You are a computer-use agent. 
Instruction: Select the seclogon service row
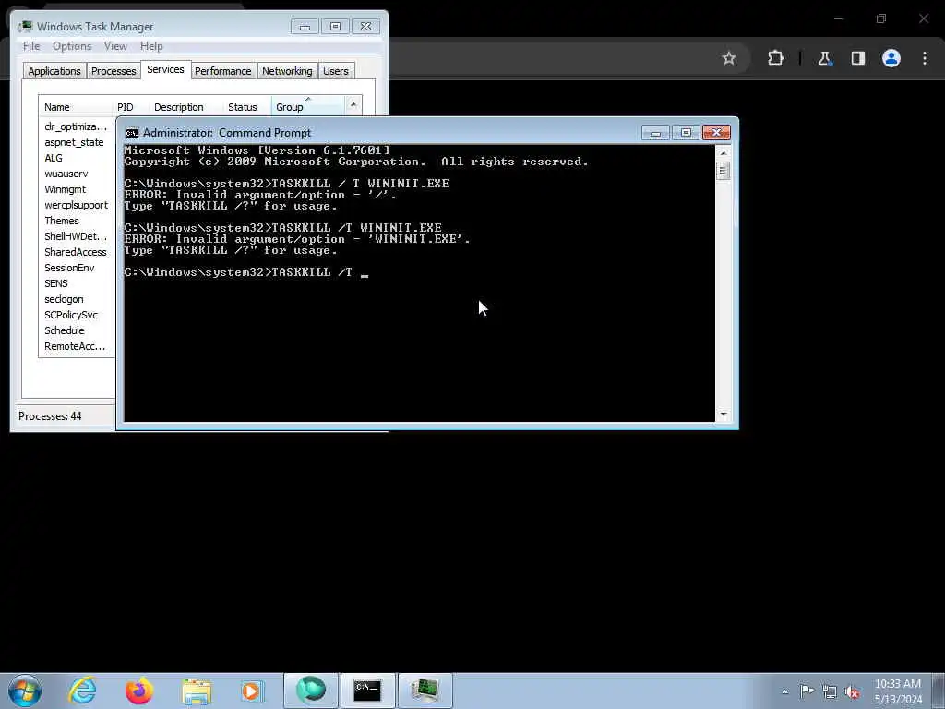pyautogui.click(x=76, y=299)
